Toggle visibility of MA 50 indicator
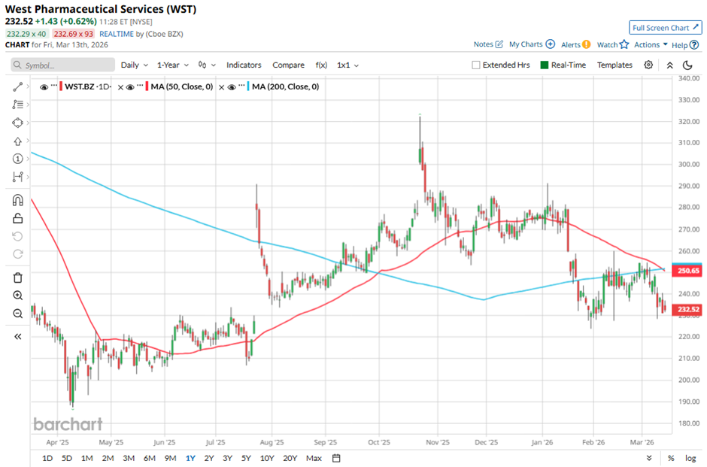 coord(130,87)
